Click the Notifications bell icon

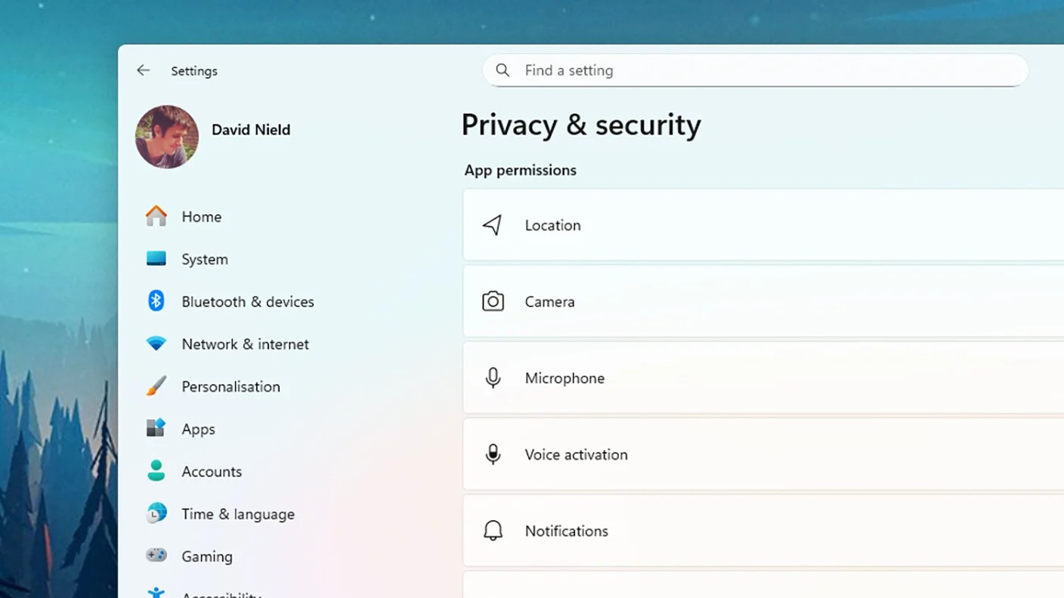click(493, 531)
